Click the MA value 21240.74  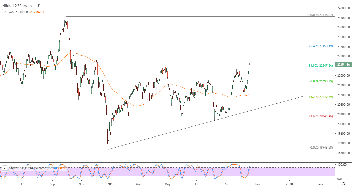click(x=37, y=12)
